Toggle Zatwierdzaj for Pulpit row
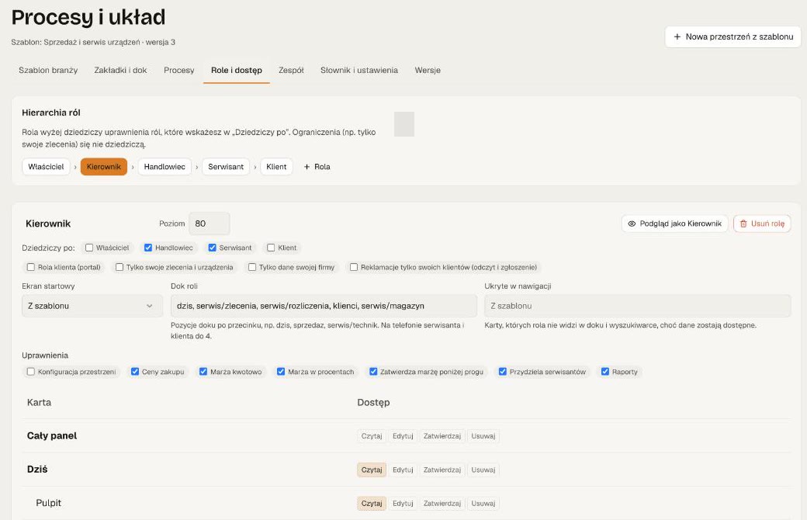Image resolution: width=807 pixels, height=520 pixels. pyautogui.click(x=442, y=503)
